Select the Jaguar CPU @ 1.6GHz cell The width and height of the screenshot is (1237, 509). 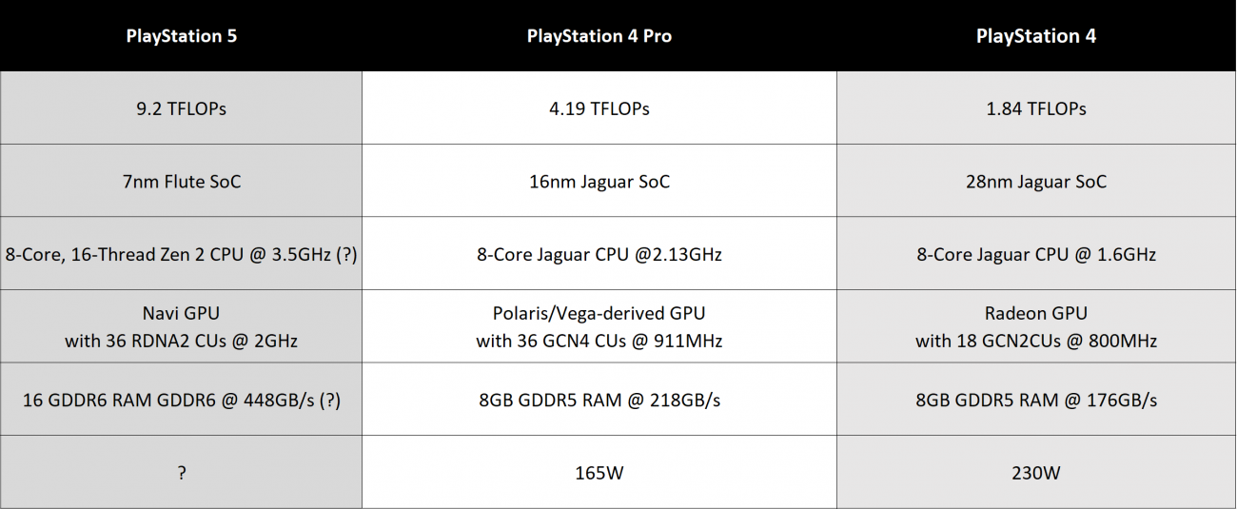(1036, 254)
